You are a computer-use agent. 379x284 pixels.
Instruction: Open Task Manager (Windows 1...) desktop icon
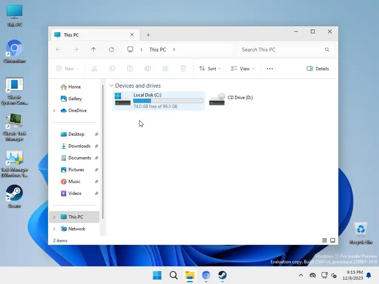coord(14,164)
